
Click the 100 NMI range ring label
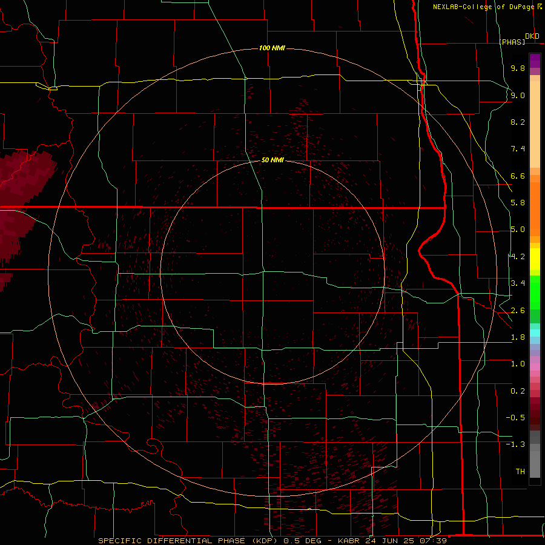tap(272, 48)
